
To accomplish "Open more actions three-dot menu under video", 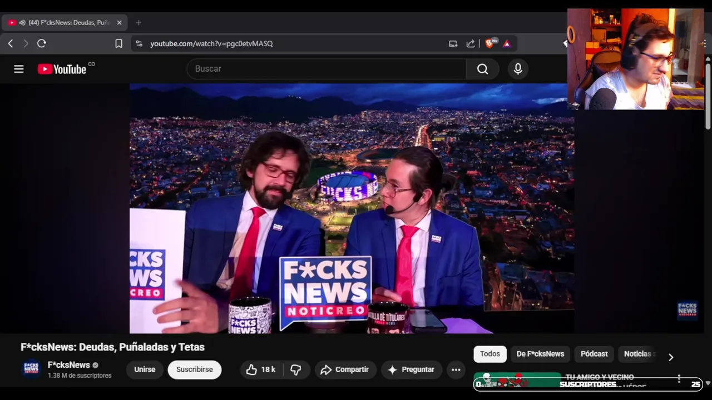I will tap(456, 369).
